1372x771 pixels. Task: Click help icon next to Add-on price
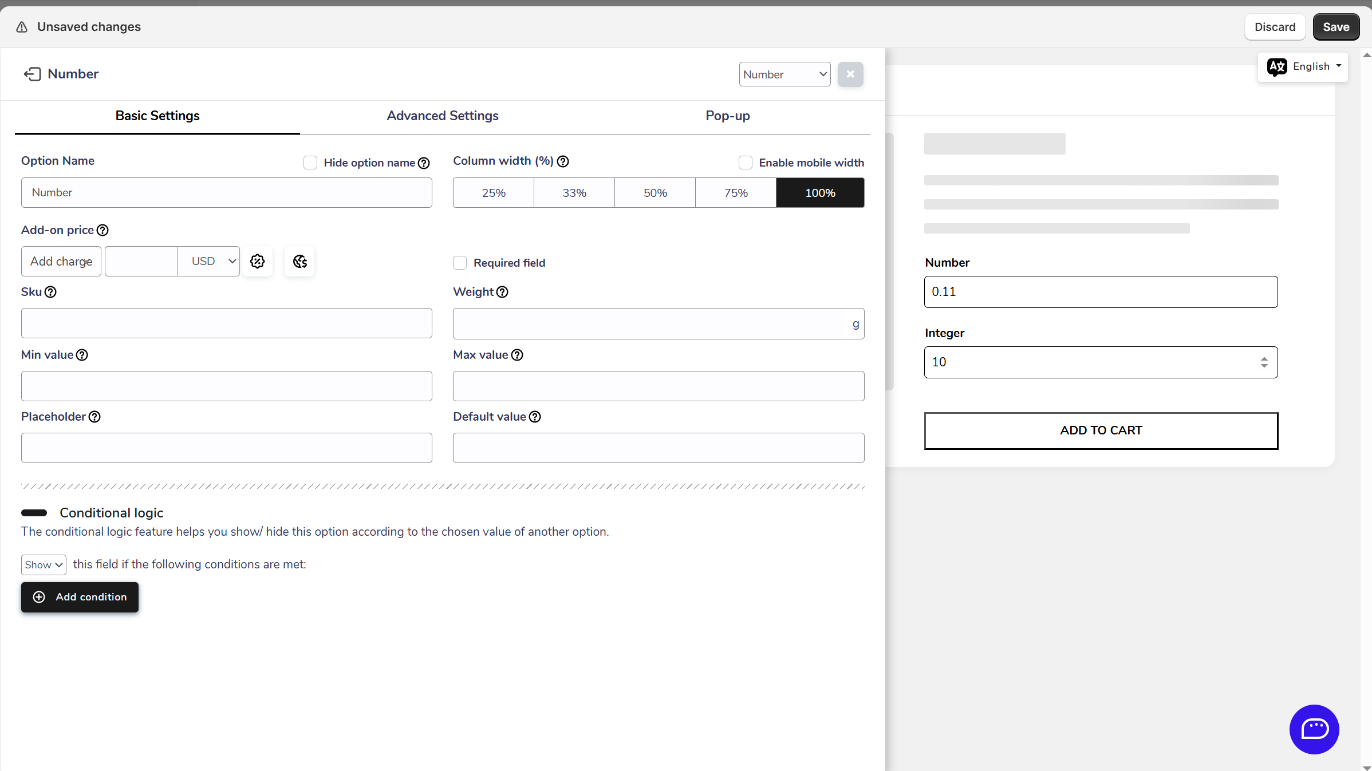pyautogui.click(x=102, y=230)
